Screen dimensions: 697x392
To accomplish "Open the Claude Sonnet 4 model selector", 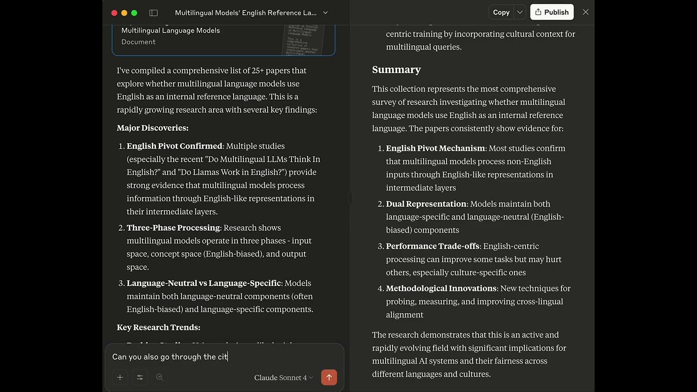I will [x=284, y=377].
